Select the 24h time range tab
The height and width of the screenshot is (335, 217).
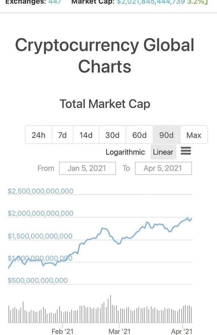[x=39, y=135]
